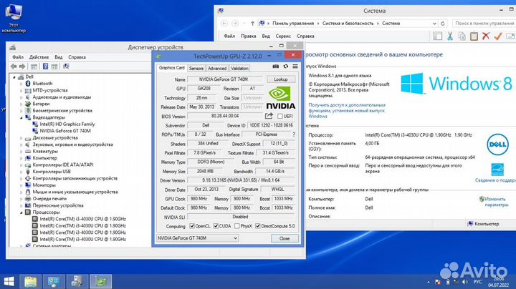The width and height of the screenshot is (516, 289).
Task: Switch to the Sensors tab in GPU-Z
Action: tap(196, 68)
